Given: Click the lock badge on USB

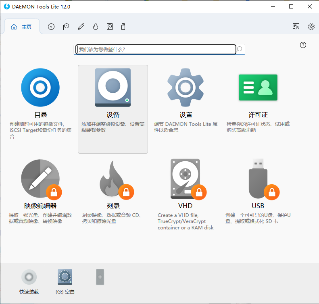Looking at the screenshot, I should pyautogui.click(x=271, y=192).
